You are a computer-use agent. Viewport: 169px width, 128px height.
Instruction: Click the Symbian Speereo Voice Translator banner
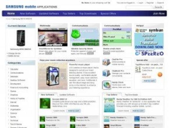[149, 42]
